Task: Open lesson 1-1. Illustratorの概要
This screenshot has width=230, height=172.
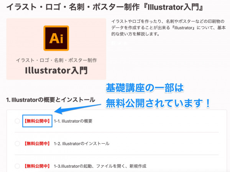Action: click(x=73, y=121)
